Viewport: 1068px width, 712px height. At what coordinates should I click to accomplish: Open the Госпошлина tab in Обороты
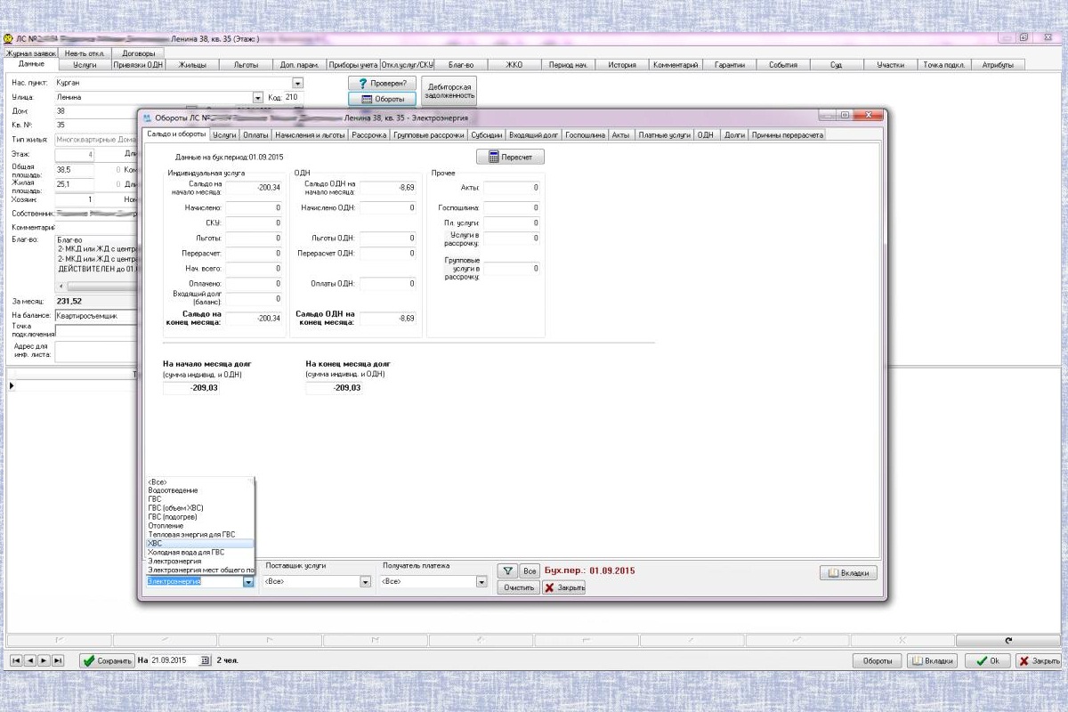coord(586,135)
